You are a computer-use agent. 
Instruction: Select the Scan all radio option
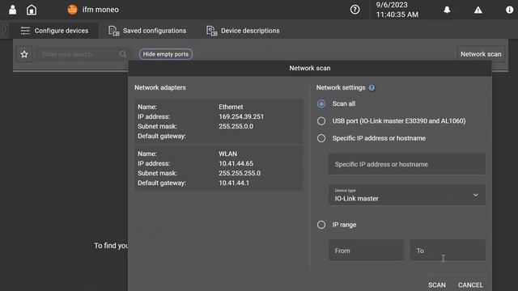tap(321, 103)
